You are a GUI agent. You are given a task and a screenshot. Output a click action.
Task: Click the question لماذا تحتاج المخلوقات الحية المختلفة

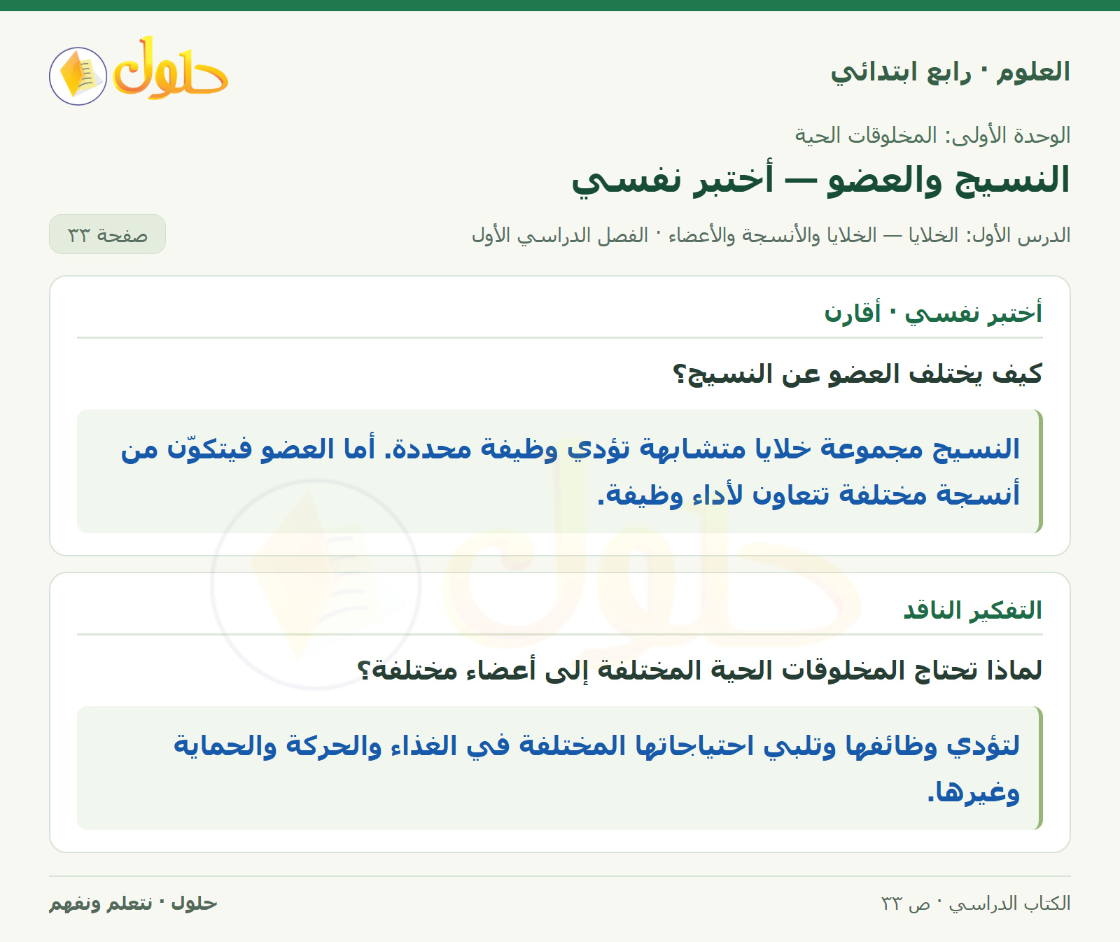(x=700, y=670)
